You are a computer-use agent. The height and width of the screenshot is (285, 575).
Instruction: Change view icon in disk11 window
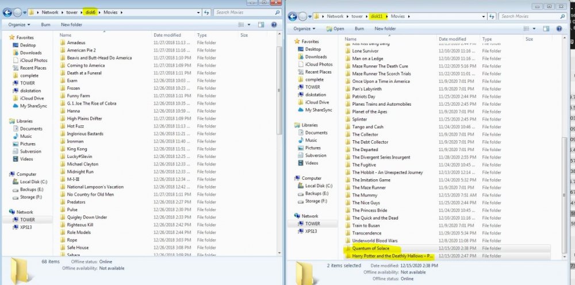(x=526, y=29)
